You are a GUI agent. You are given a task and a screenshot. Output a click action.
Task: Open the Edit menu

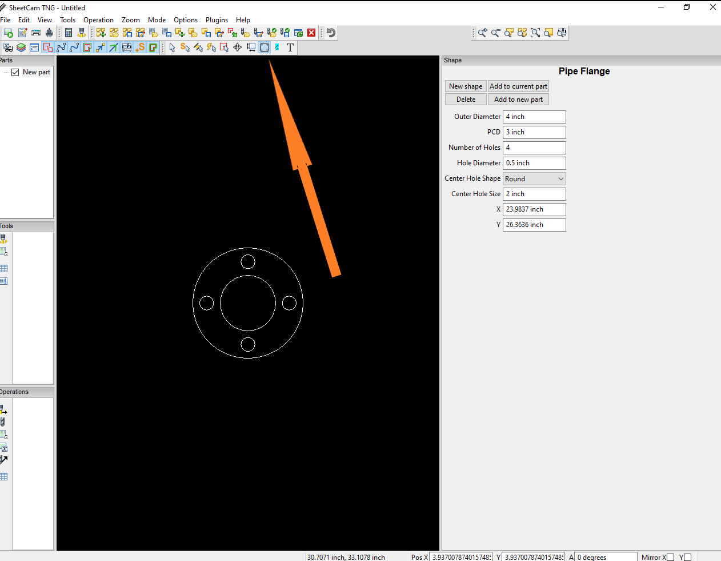pyautogui.click(x=24, y=19)
